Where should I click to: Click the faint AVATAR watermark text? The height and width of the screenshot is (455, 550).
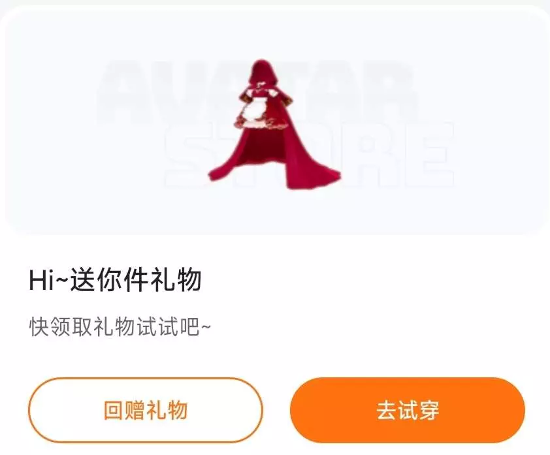(x=258, y=93)
